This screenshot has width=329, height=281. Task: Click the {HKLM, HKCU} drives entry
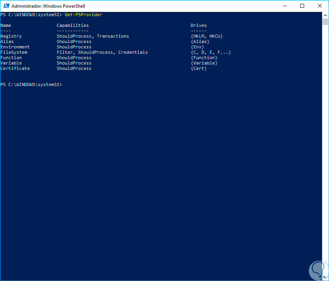(206, 36)
